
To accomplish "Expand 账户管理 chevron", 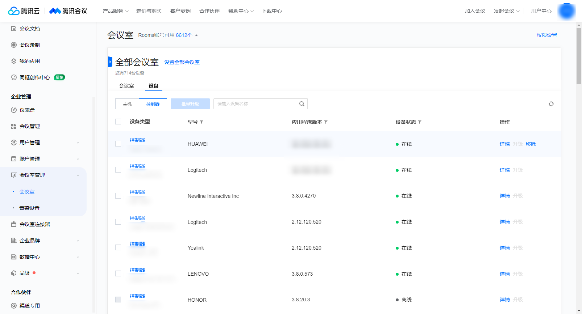I will tap(78, 159).
